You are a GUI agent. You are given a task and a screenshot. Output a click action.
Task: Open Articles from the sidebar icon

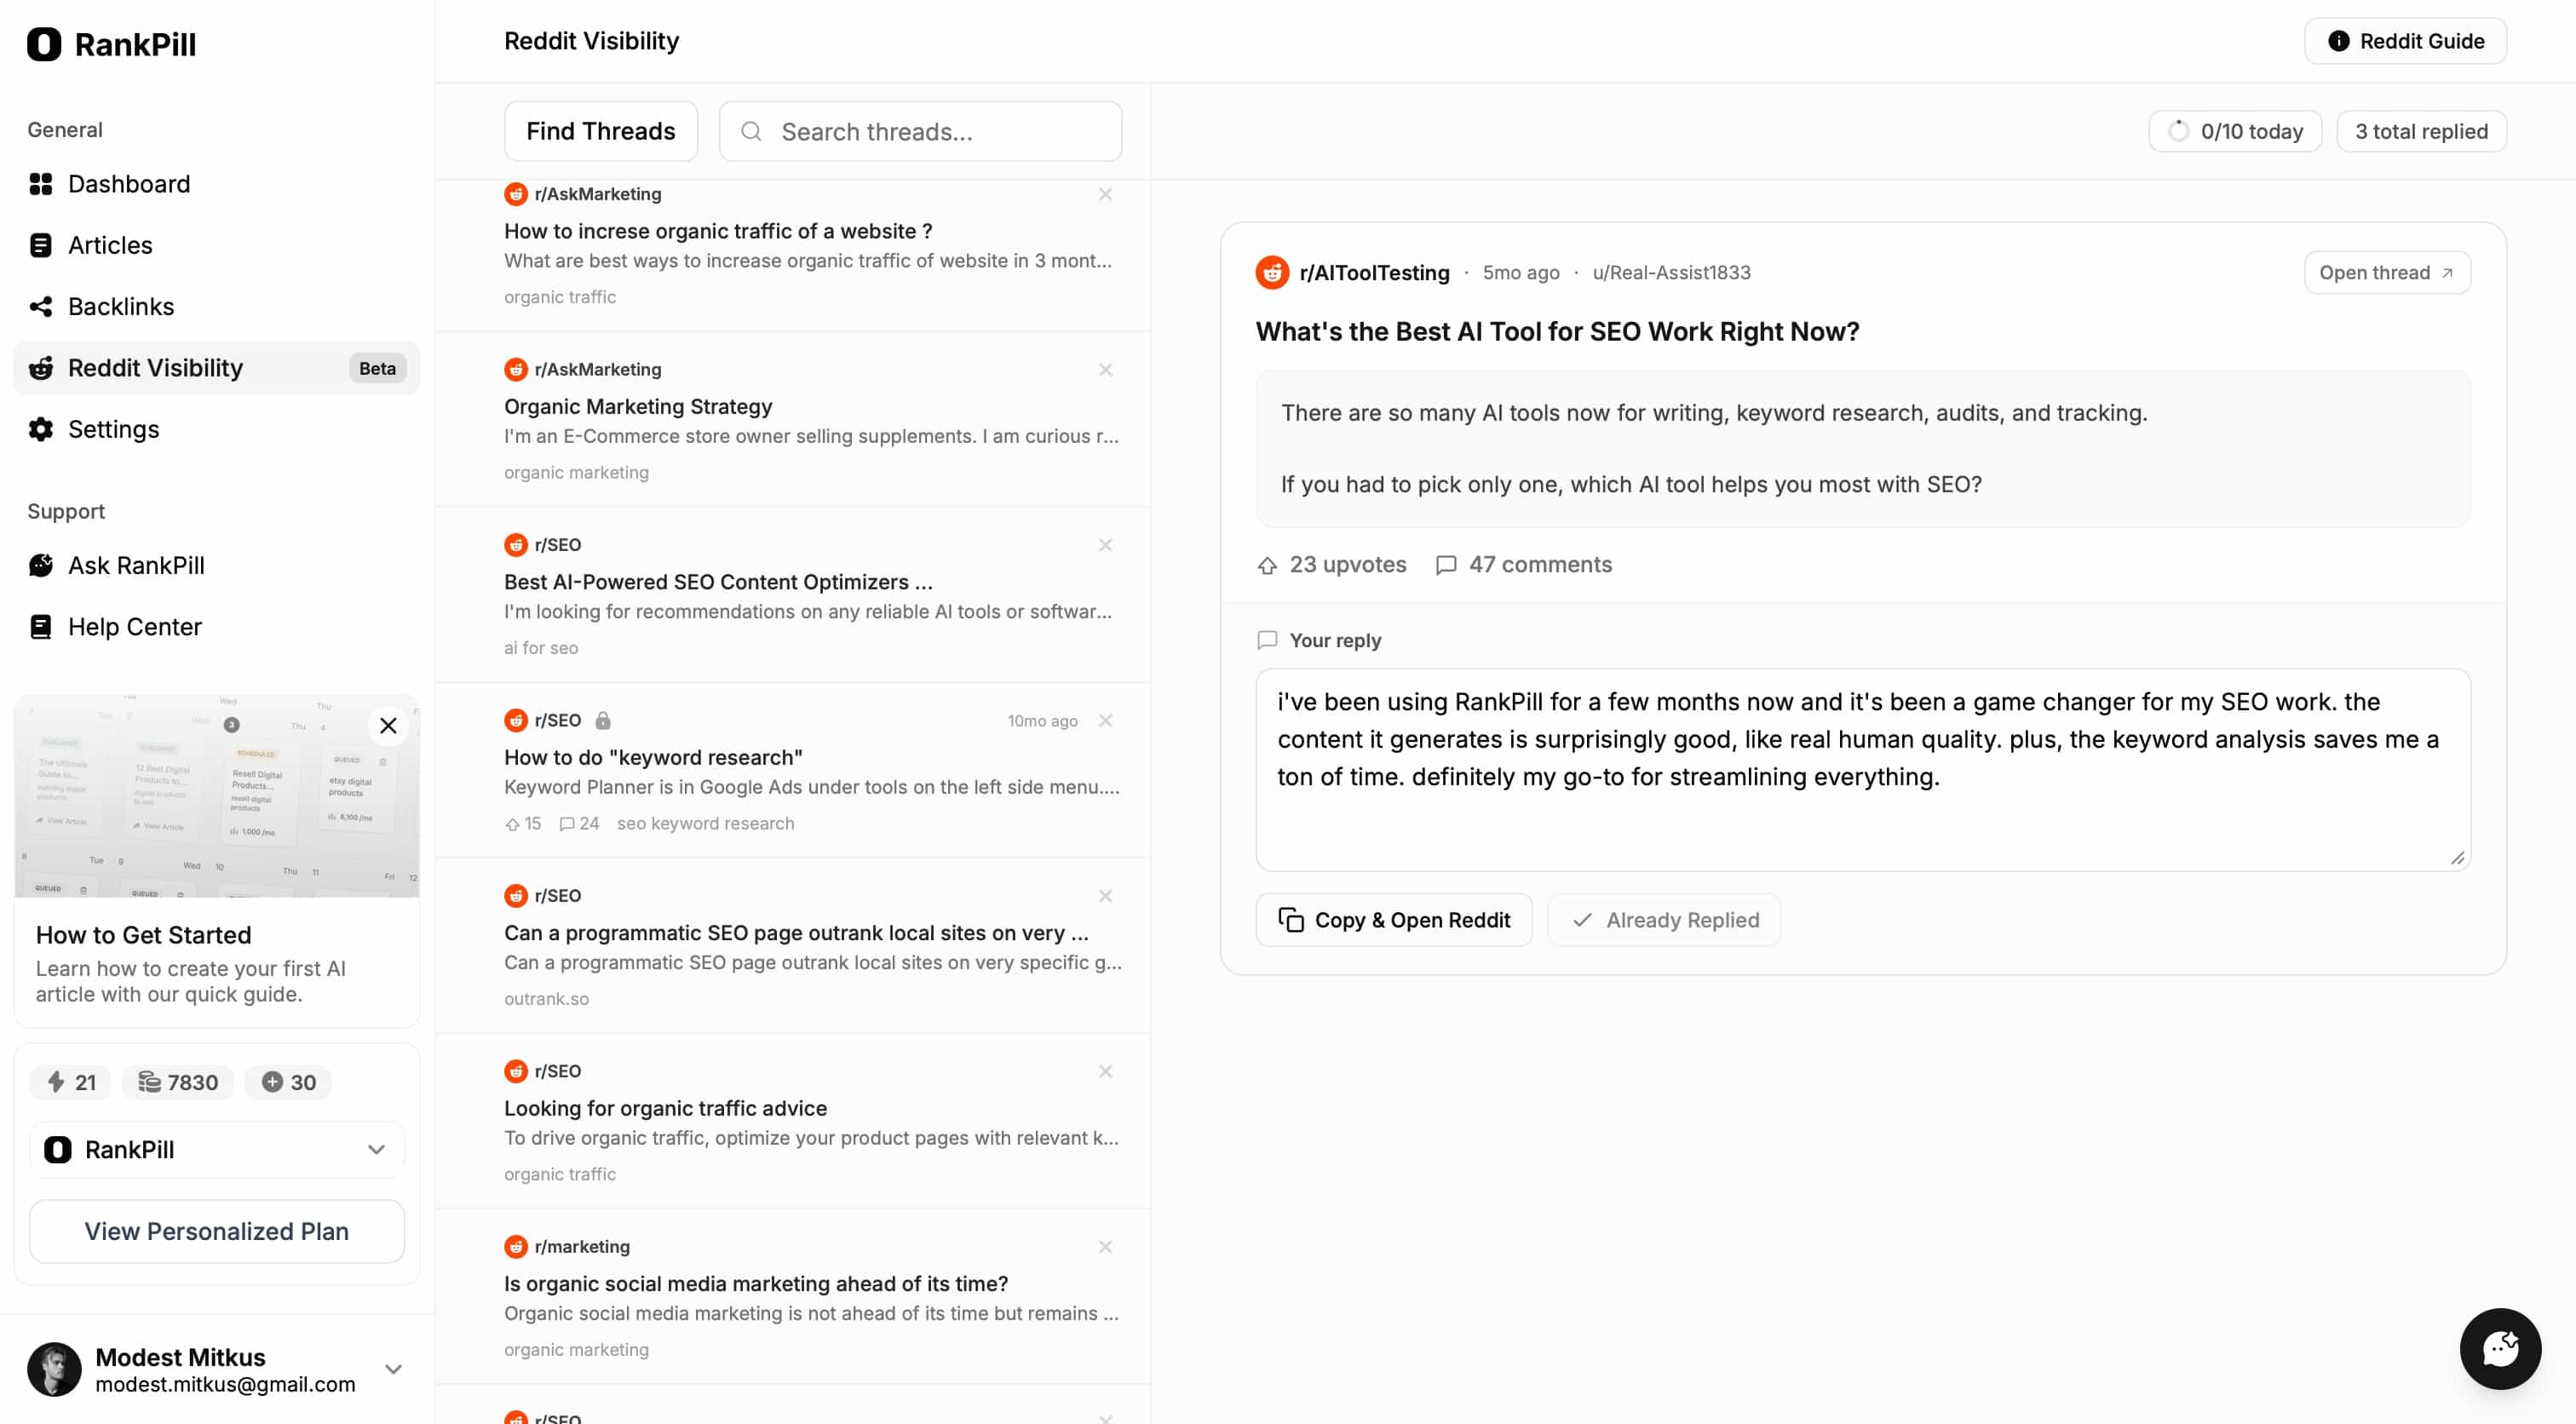(x=41, y=245)
